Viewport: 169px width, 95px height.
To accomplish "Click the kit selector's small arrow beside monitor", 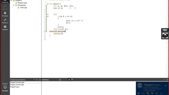I will (x=8, y=88).
